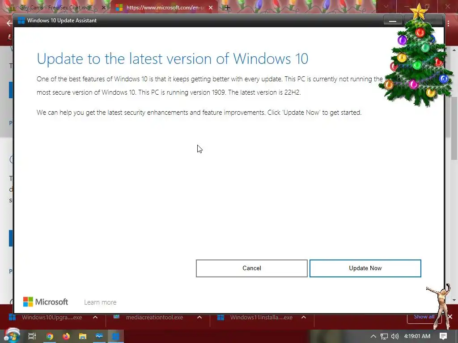
Task: Expand options for Windows10Upgrade download
Action: [95, 318]
